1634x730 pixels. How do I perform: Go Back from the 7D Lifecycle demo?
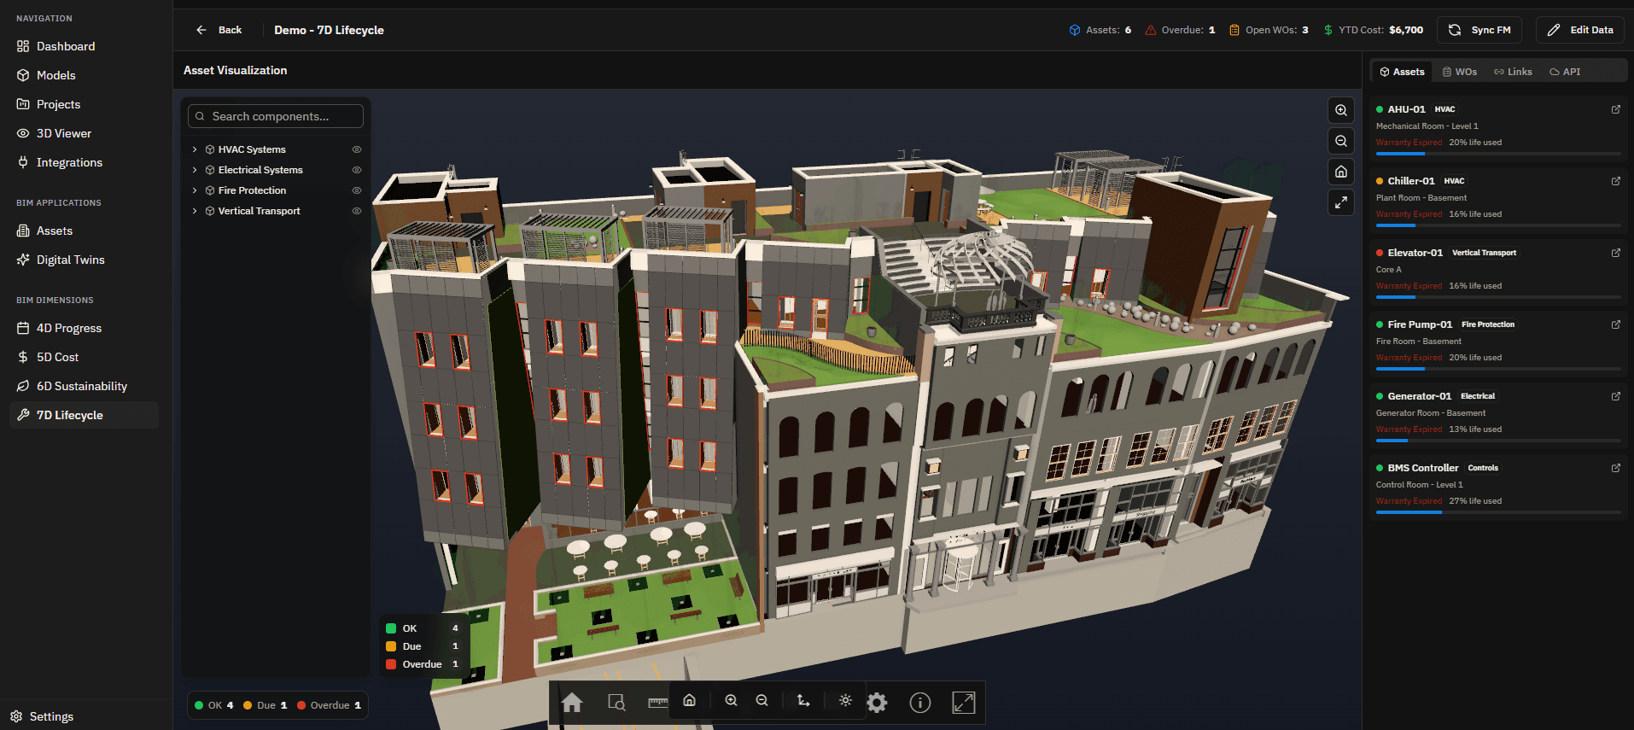[x=219, y=30]
